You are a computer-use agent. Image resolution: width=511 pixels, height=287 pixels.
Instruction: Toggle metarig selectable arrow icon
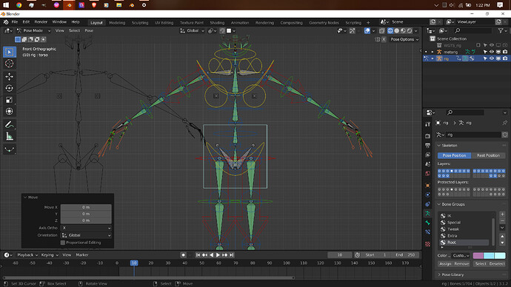(x=485, y=52)
